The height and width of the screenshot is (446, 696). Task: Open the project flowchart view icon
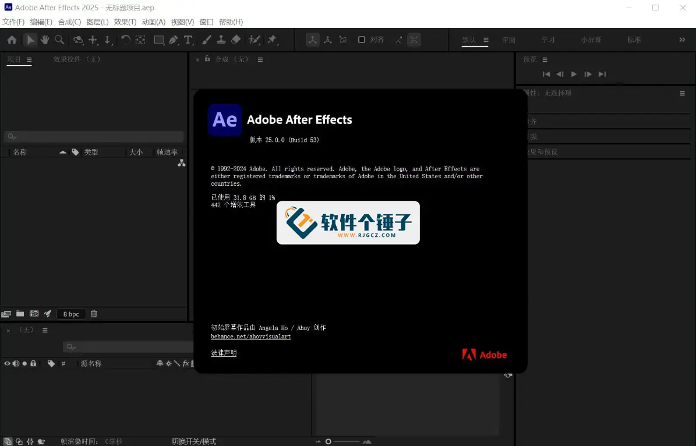tap(182, 163)
